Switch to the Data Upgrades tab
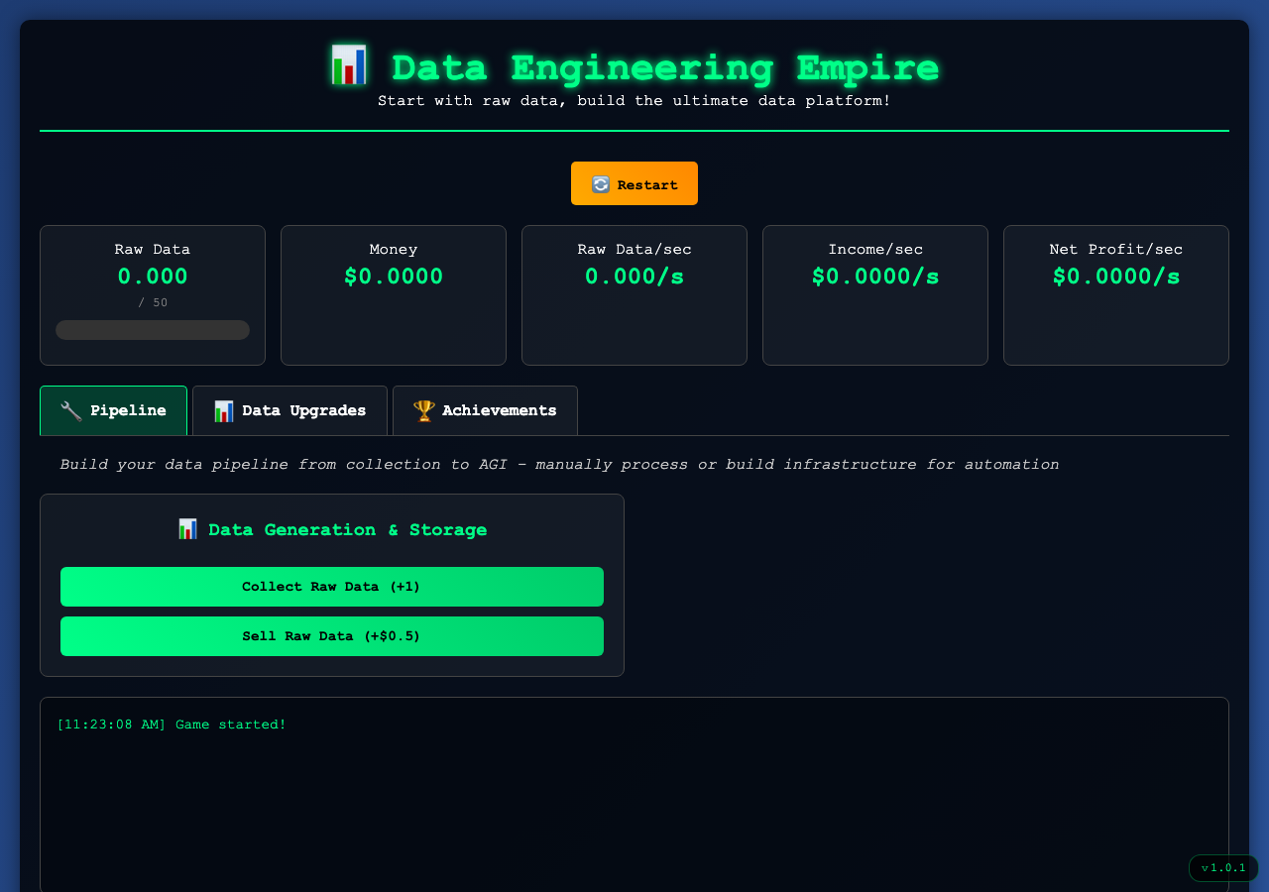This screenshot has height=892, width=1269. (x=289, y=409)
